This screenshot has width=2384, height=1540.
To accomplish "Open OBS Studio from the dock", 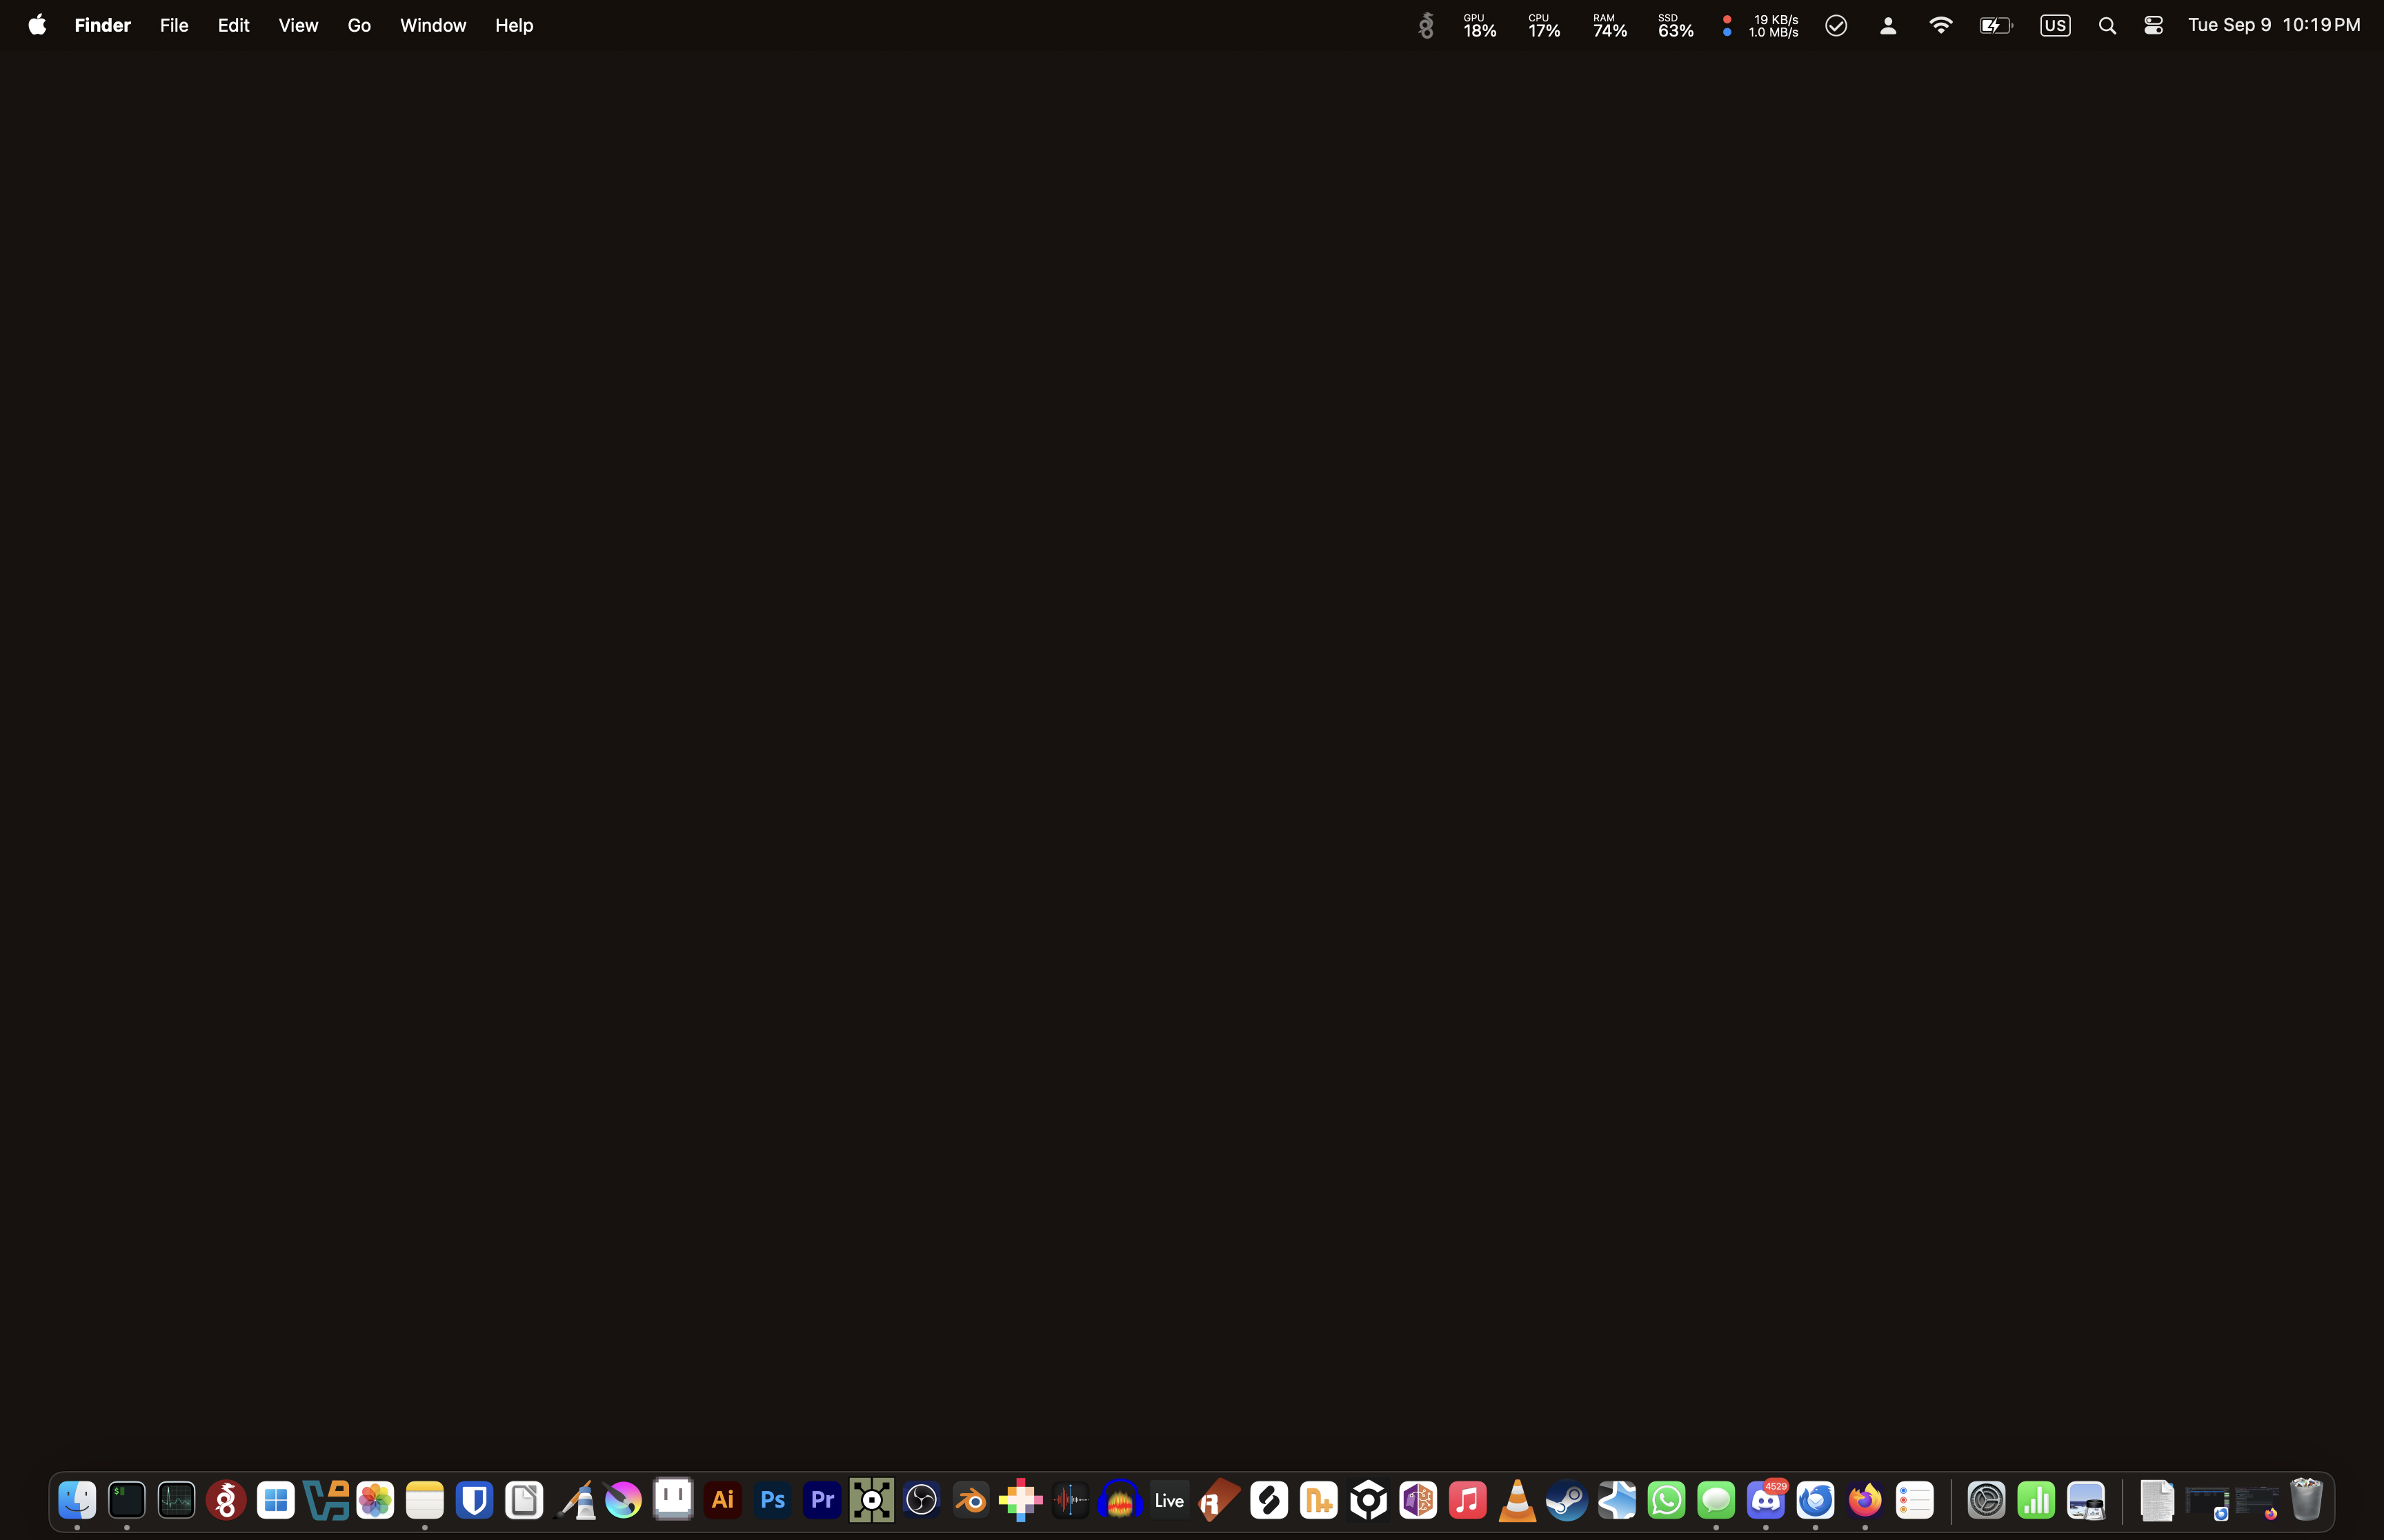I will (x=922, y=1500).
